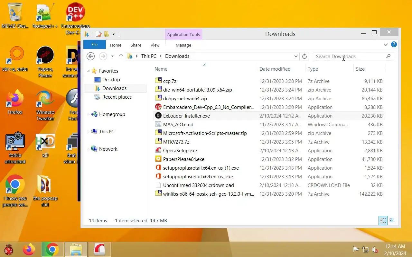The width and height of the screenshot is (412, 257).
Task: Open the network tray icon
Action: coord(365,249)
